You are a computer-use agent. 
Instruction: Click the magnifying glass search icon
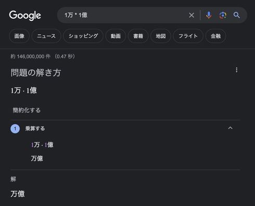tap(237, 15)
